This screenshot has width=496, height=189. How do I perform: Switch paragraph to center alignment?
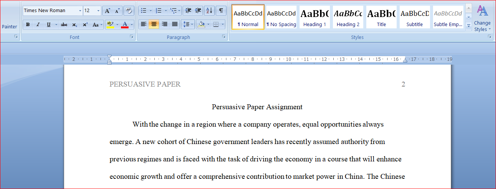point(154,25)
